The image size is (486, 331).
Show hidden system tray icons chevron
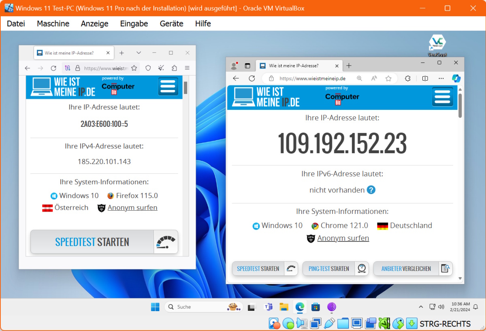pyautogui.click(x=421, y=307)
